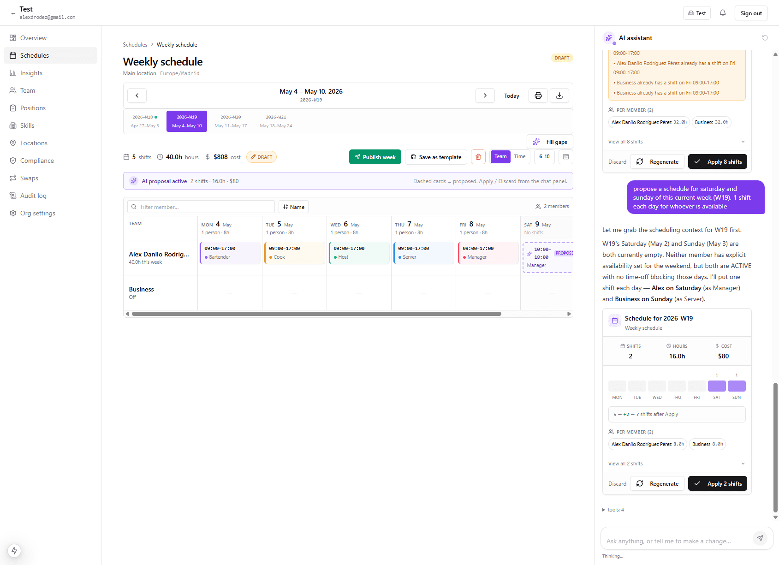
Task: Open the notifications bell
Action: (723, 13)
